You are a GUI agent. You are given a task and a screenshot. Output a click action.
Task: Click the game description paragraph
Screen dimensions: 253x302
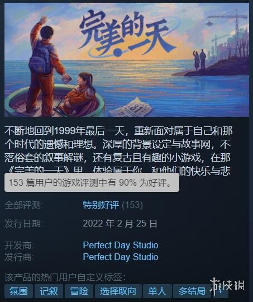coord(118,150)
